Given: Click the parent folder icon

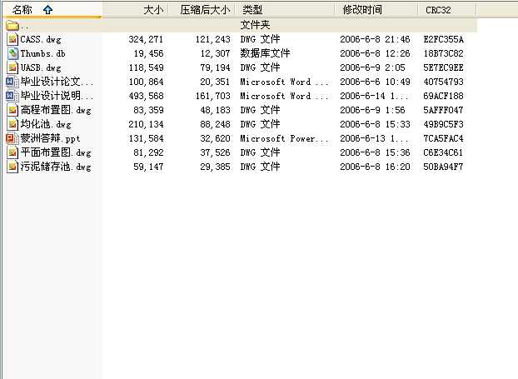Looking at the screenshot, I should tap(12, 26).
